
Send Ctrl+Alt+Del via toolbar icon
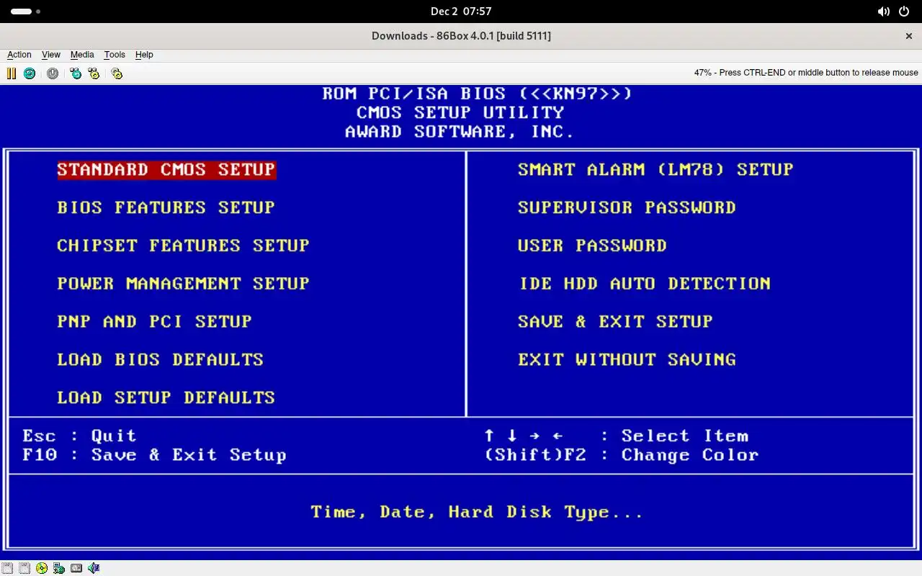tap(76, 73)
